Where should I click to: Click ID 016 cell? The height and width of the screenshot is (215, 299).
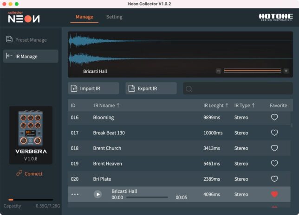click(x=75, y=118)
